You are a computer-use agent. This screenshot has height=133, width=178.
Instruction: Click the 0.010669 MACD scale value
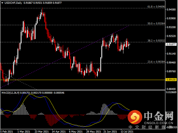coord(171,92)
